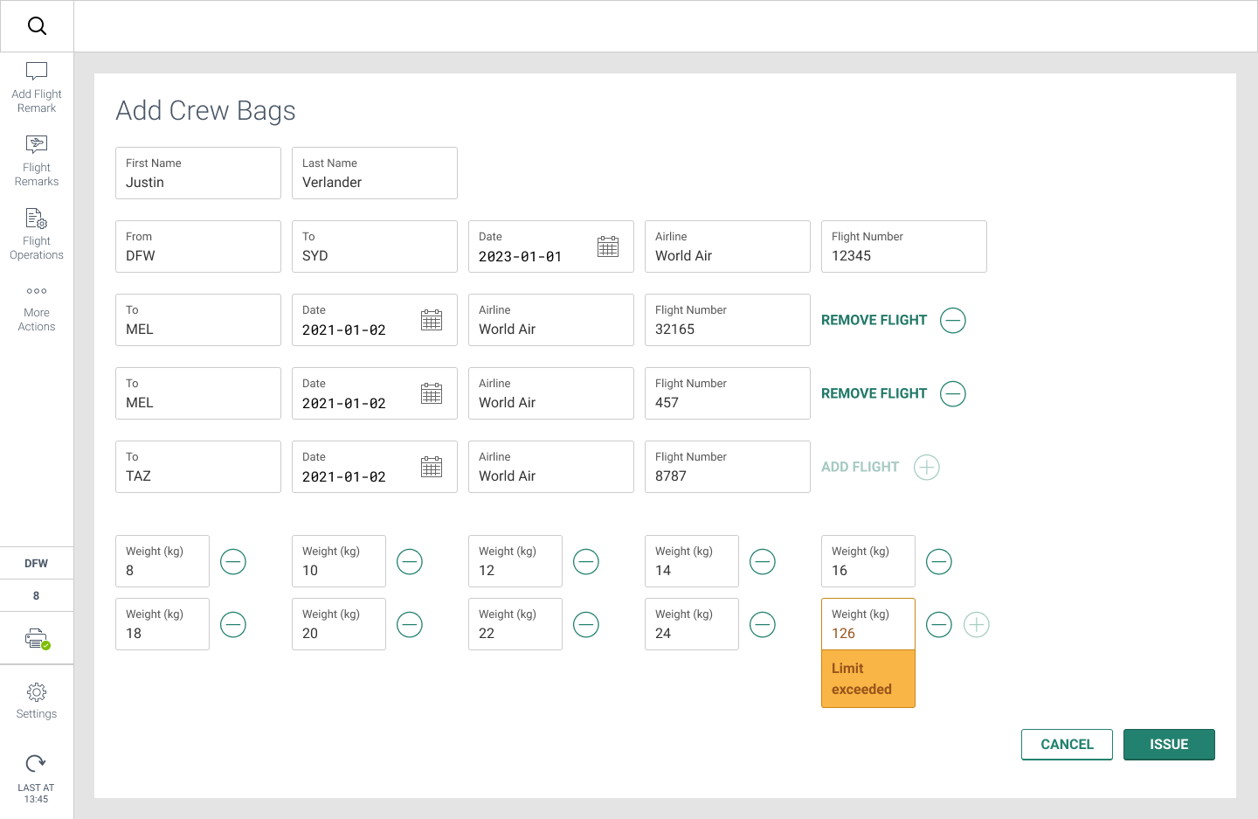Remove the 22 kg bag

(586, 625)
